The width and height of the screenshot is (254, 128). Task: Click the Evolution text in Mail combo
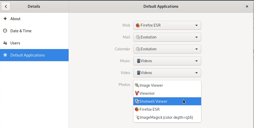pos(148,37)
